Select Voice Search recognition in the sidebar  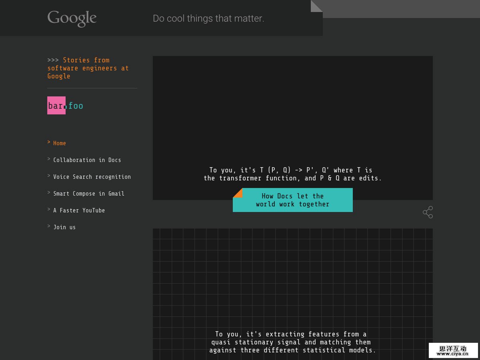[92, 177]
